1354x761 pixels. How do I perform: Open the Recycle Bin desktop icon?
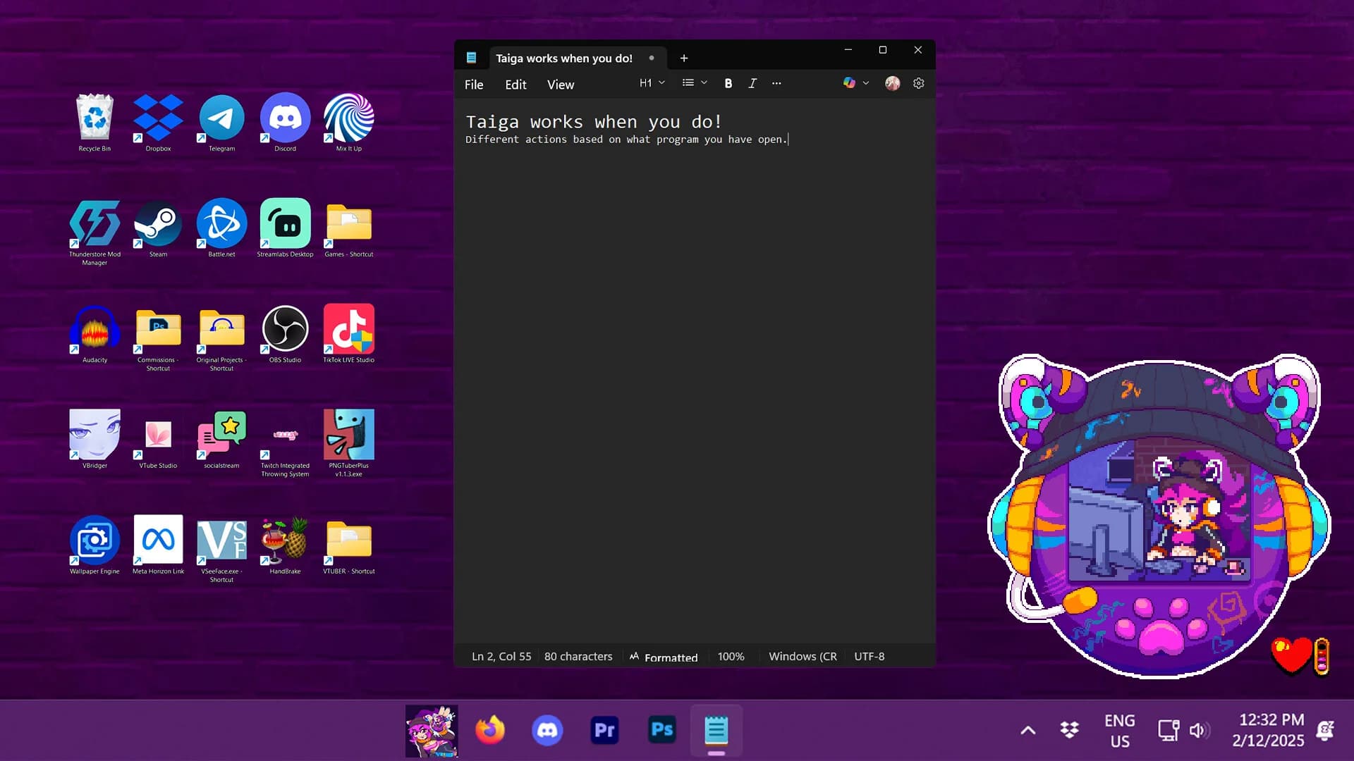94,123
